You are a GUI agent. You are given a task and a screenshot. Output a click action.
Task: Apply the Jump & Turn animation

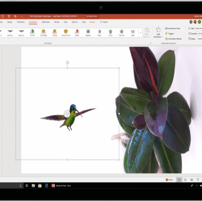point(66,33)
